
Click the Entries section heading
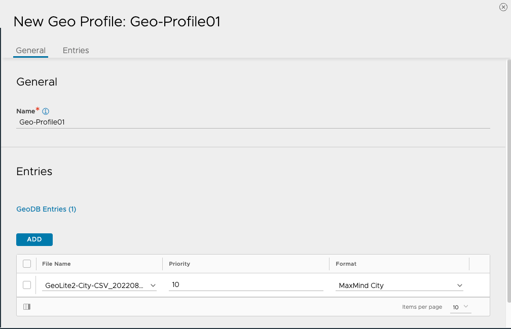(34, 172)
